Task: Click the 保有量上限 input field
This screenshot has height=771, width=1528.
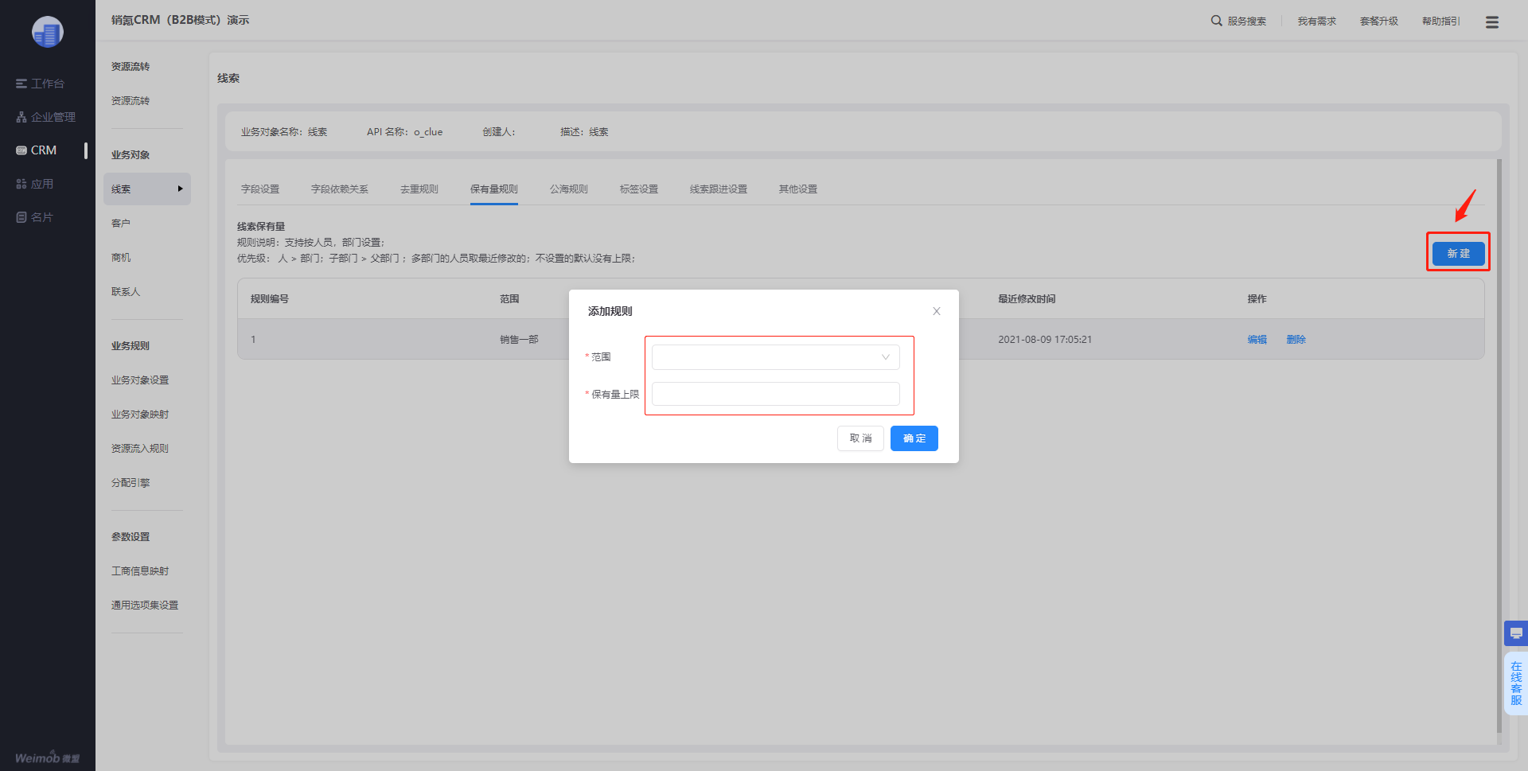Action: click(775, 394)
